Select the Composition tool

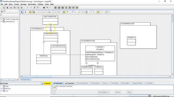point(50,12)
